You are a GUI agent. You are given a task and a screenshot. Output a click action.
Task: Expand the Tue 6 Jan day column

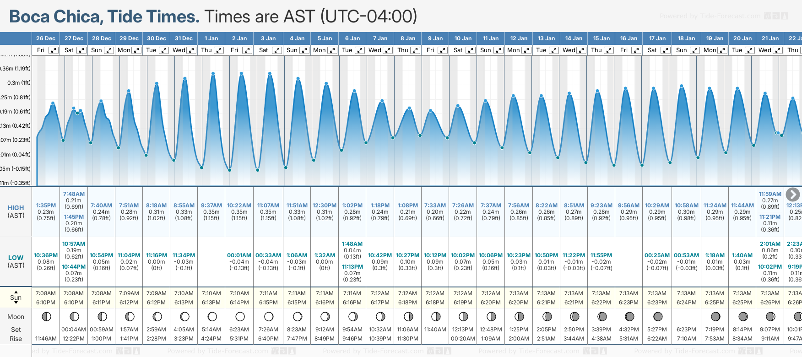pos(360,50)
